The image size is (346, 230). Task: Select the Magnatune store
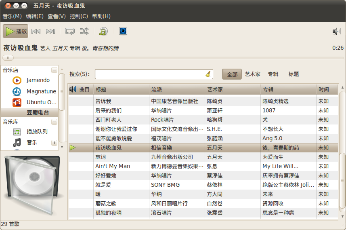[x=41, y=91]
